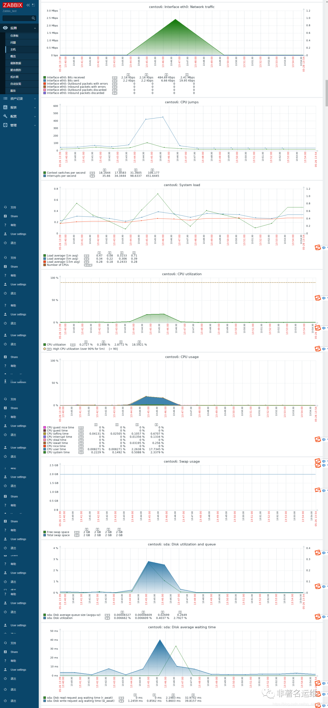Viewport: 328px width, 708px height.
Task: Click the ZABBIX logo
Action: tap(13, 5)
